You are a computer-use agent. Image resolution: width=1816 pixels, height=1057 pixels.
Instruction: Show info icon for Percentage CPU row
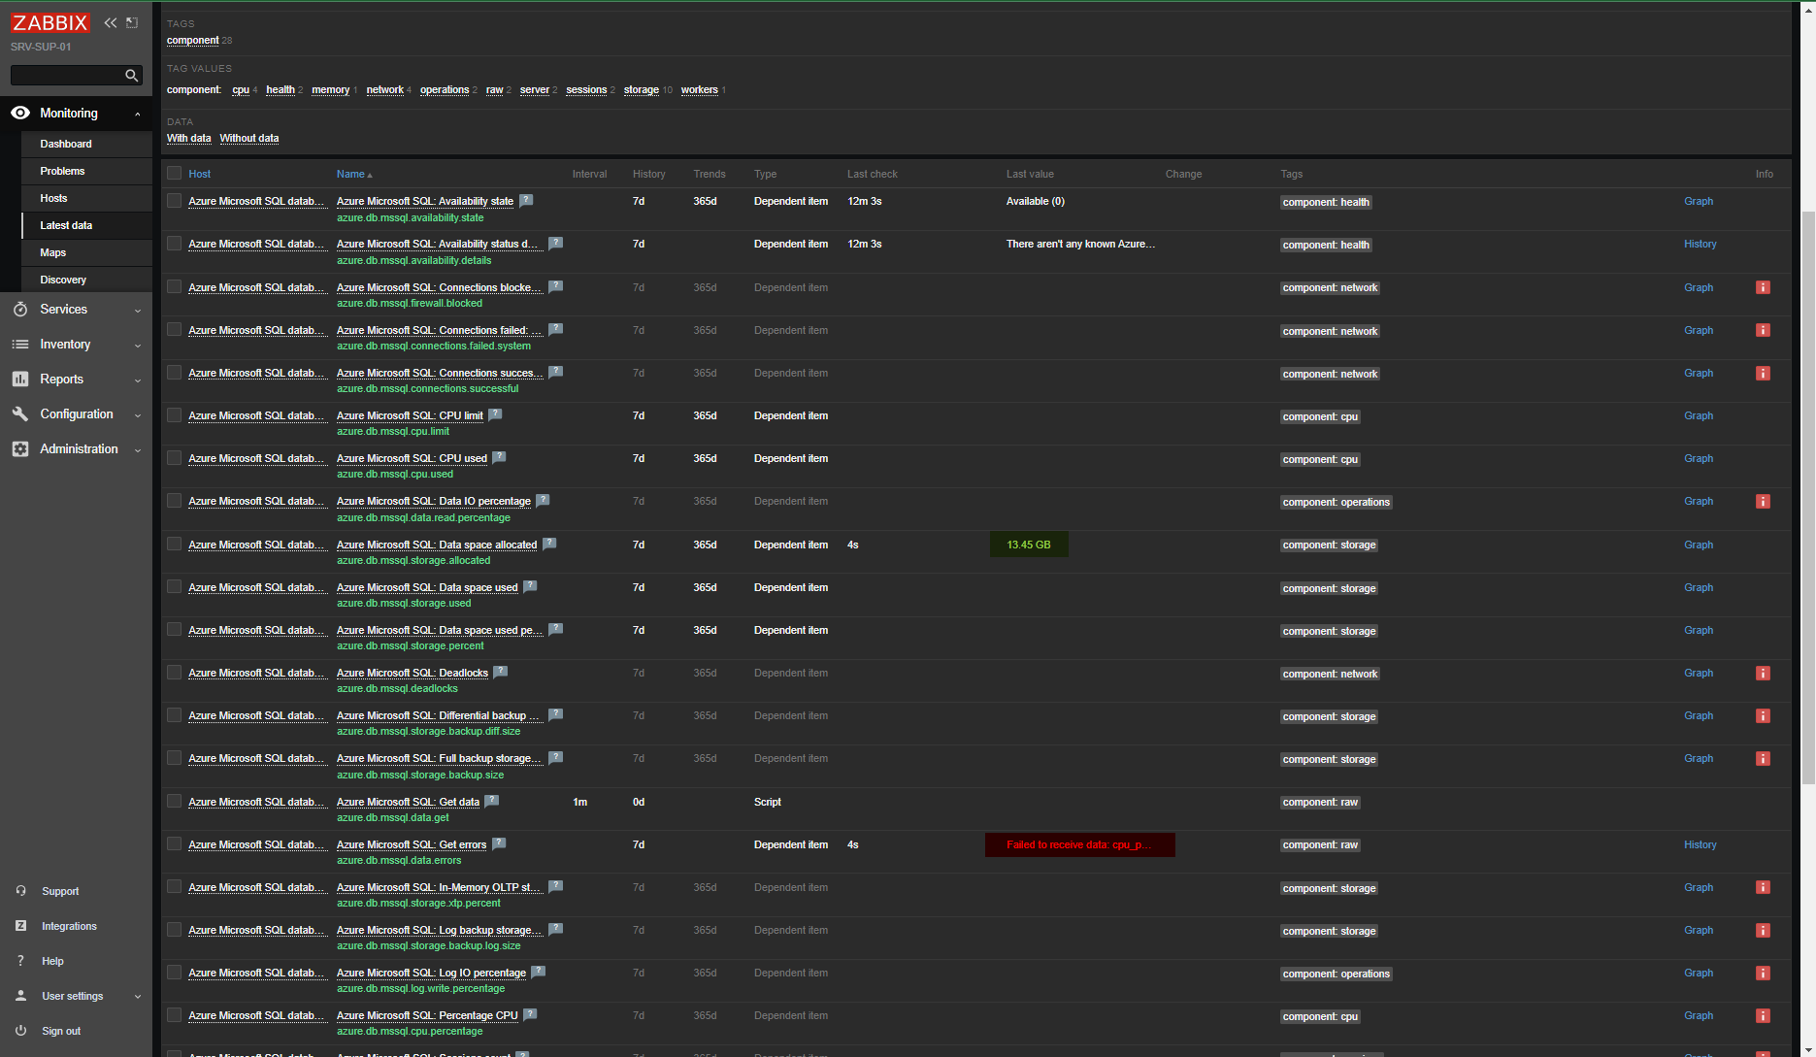(1763, 1016)
